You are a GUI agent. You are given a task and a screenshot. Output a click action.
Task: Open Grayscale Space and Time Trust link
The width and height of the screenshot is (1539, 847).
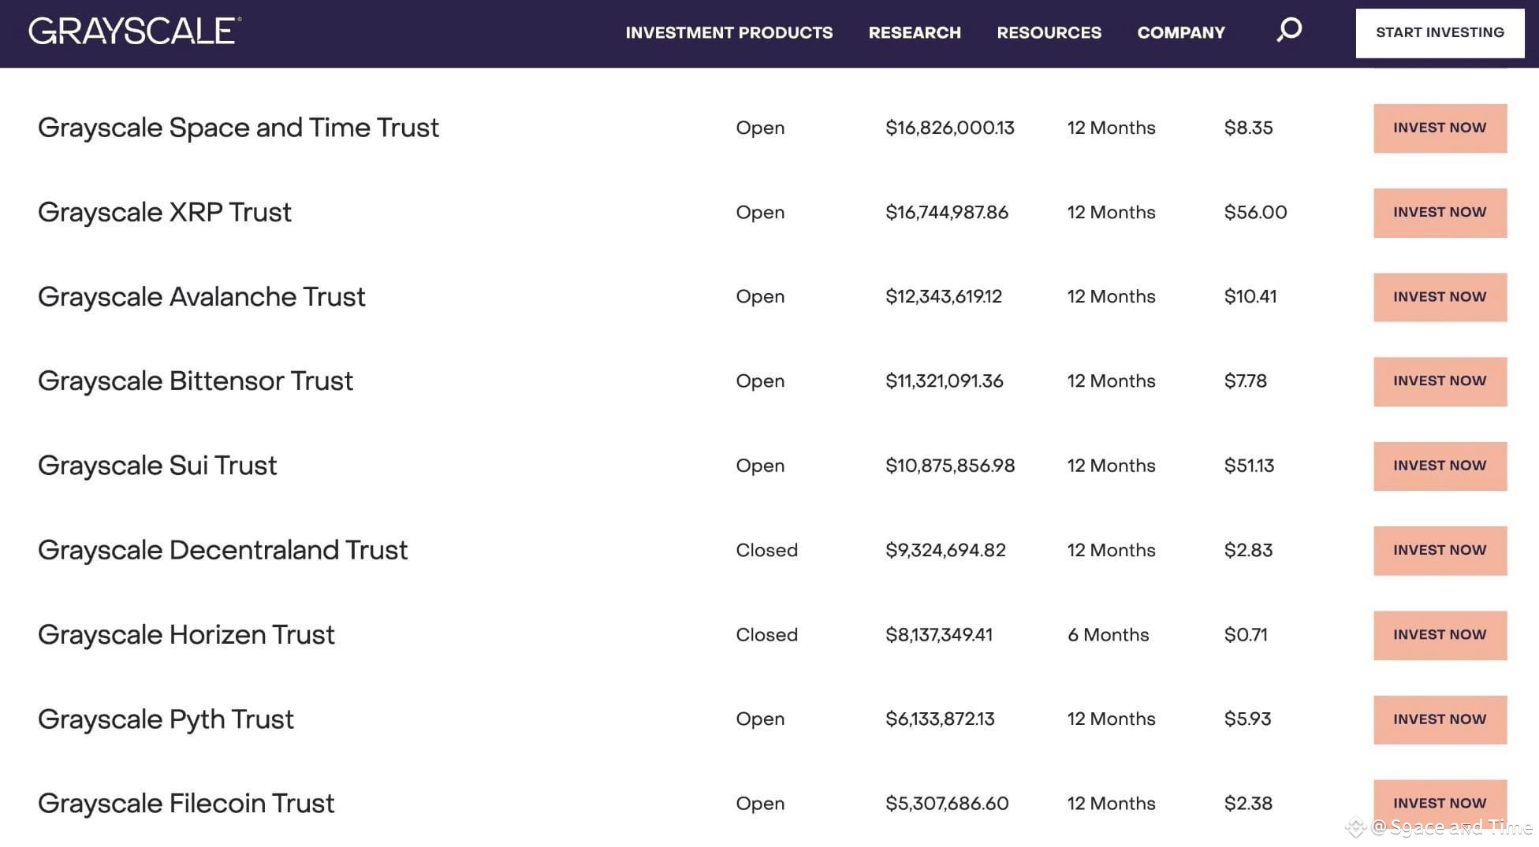pos(238,128)
